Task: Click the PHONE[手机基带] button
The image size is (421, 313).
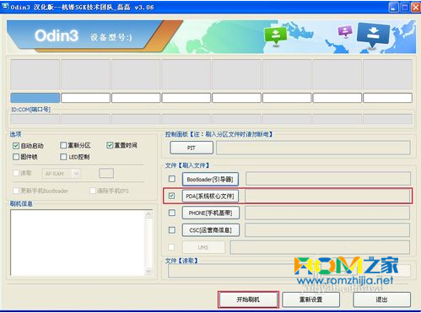Action: click(211, 213)
